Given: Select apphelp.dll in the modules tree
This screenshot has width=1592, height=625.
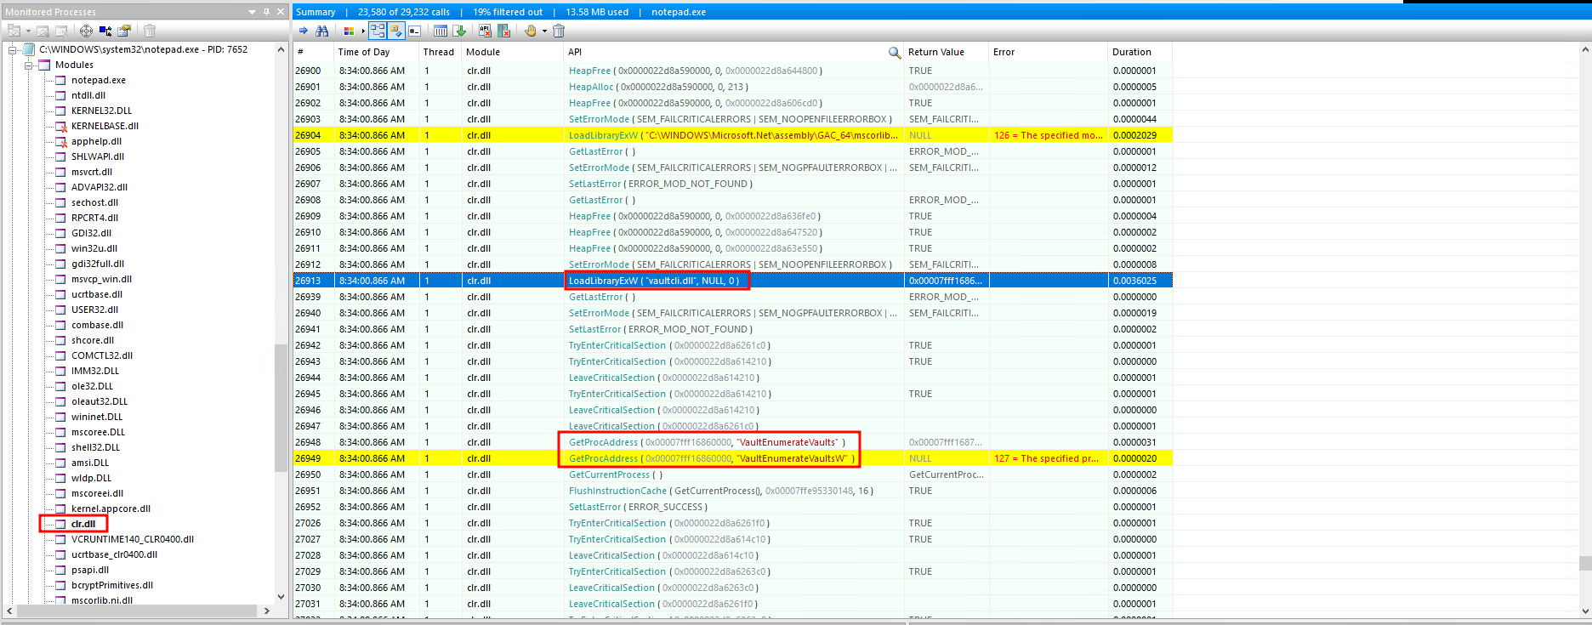Looking at the screenshot, I should pyautogui.click(x=96, y=141).
